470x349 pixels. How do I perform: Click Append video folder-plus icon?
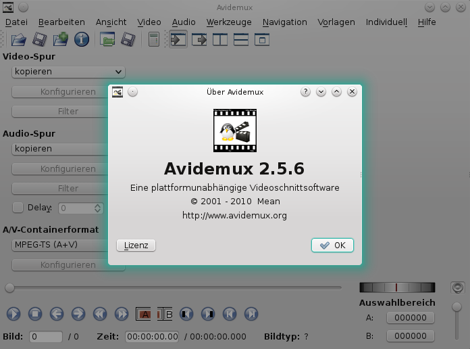pos(61,40)
